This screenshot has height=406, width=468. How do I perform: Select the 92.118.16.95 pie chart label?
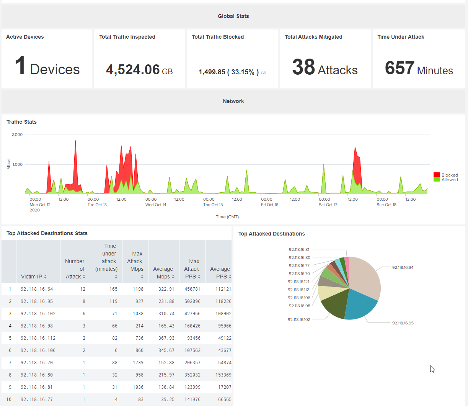point(403,323)
